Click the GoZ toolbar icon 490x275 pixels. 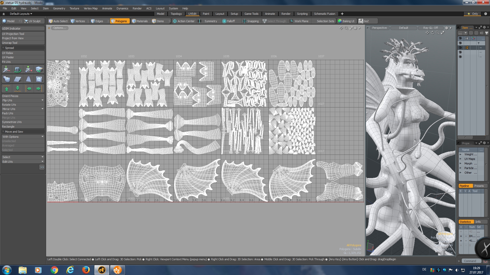click(x=361, y=21)
